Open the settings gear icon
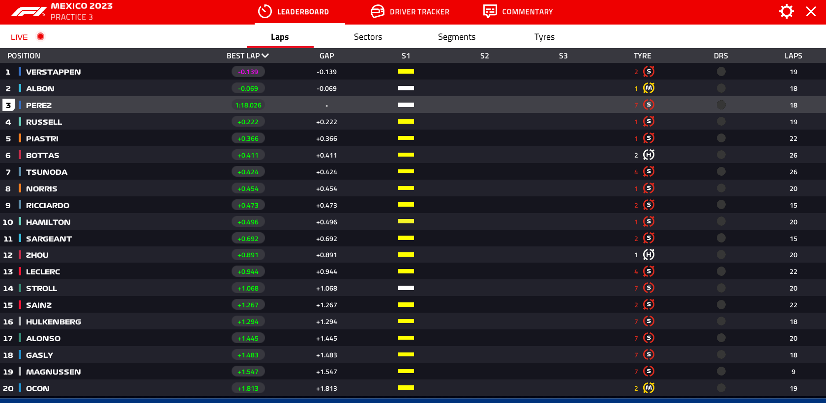The width and height of the screenshot is (826, 403). [x=787, y=11]
